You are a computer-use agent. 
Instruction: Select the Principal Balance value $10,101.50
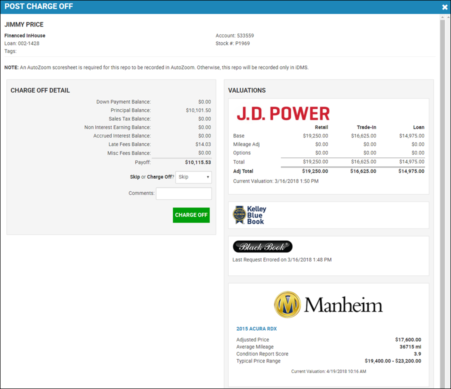point(198,110)
